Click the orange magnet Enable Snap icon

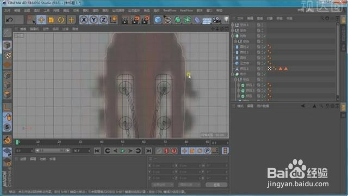click(x=7, y=140)
